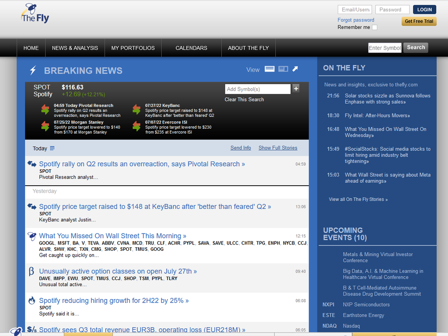Open 07/07/22 Evercore ISI price target item
Screen dimensions: 448x336
(x=178, y=127)
